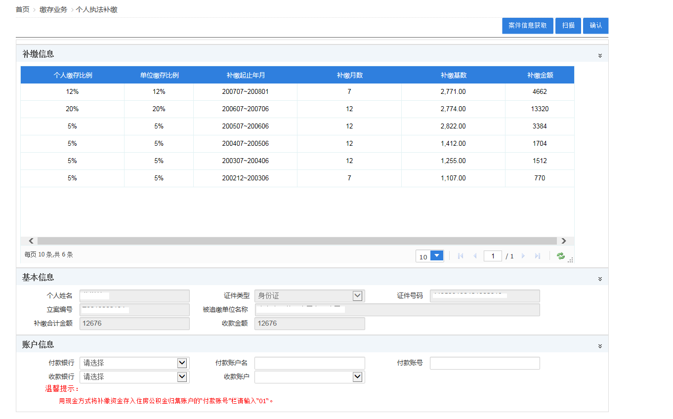The width and height of the screenshot is (673, 419).
Task: Open 缴存业务 breadcrumb link
Action: (53, 9)
